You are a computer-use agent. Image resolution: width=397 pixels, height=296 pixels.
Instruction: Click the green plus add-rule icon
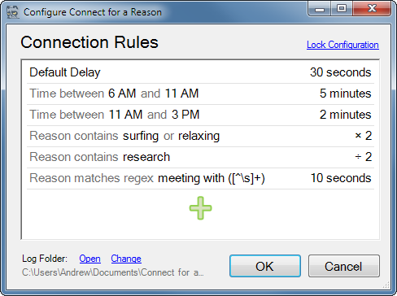[200, 208]
